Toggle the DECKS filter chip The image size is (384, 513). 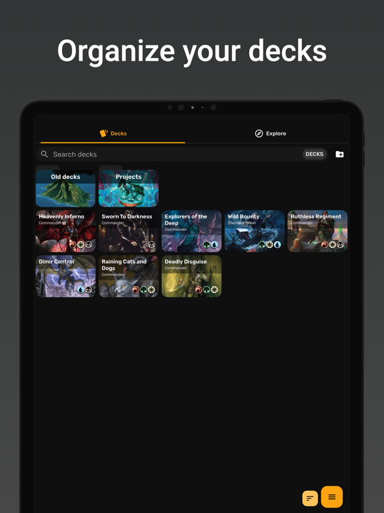[x=314, y=154]
